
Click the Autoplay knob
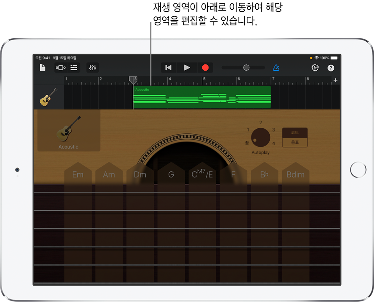[x=260, y=137]
